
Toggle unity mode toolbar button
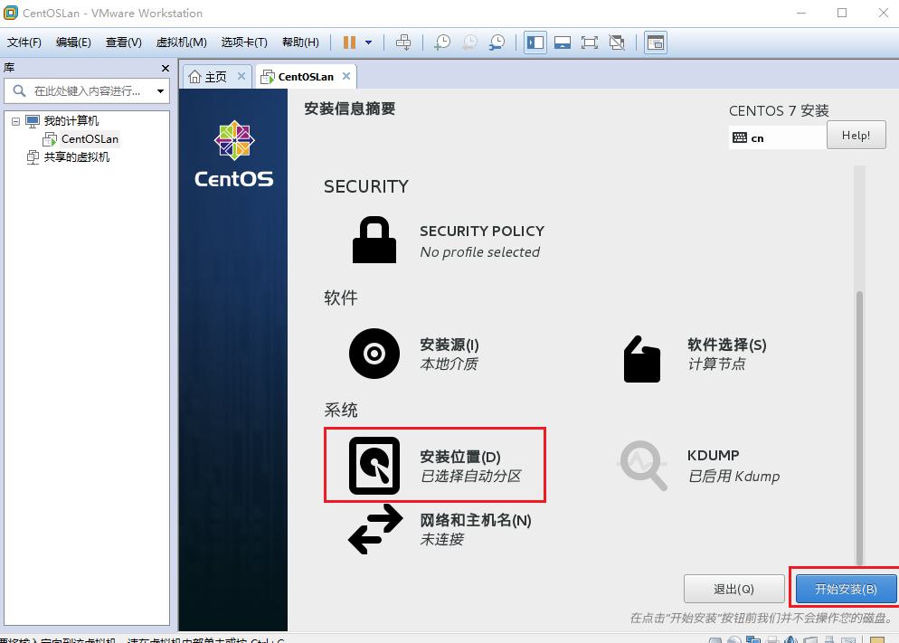tap(617, 43)
